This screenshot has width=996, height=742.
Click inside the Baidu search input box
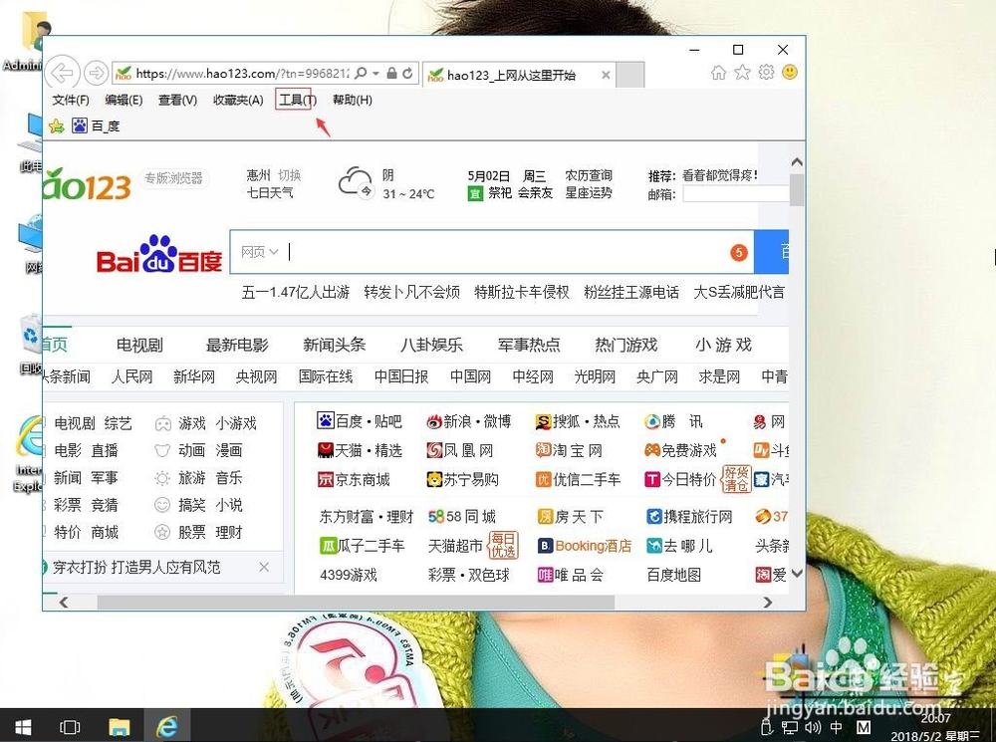(x=448, y=252)
